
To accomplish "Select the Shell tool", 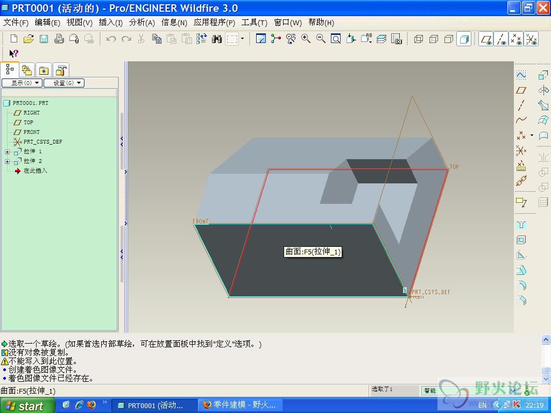I will click(x=521, y=240).
